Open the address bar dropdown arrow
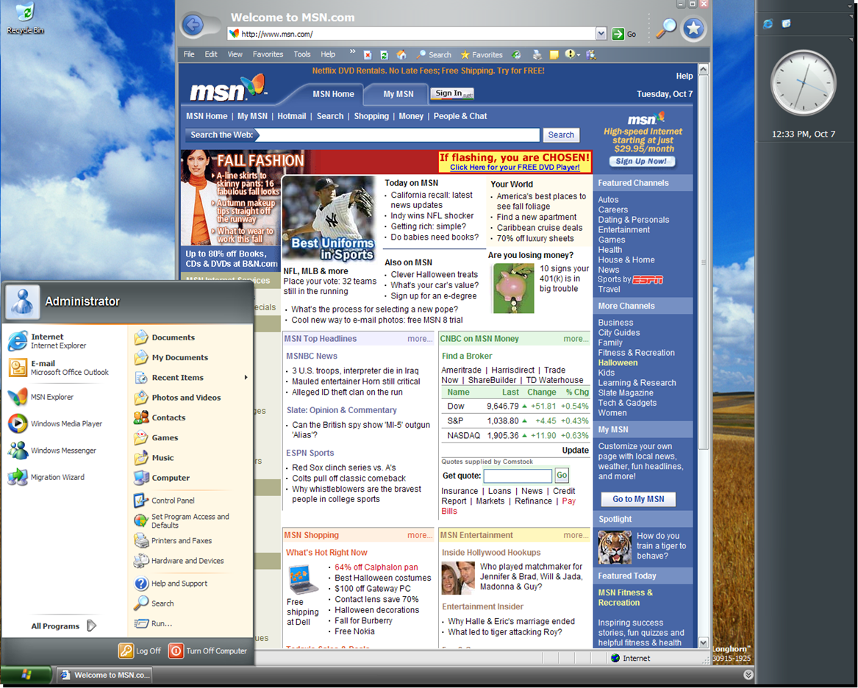The image size is (858, 688). (601, 34)
